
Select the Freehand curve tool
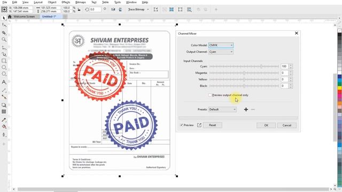4,47
